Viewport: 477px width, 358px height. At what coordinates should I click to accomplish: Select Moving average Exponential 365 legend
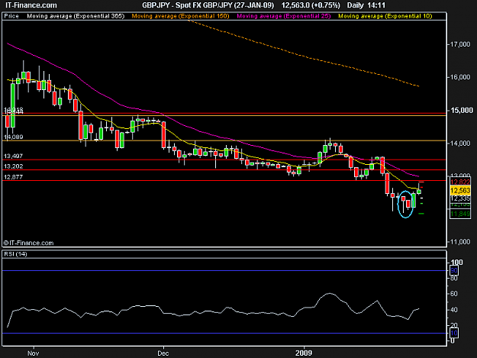[x=76, y=16]
